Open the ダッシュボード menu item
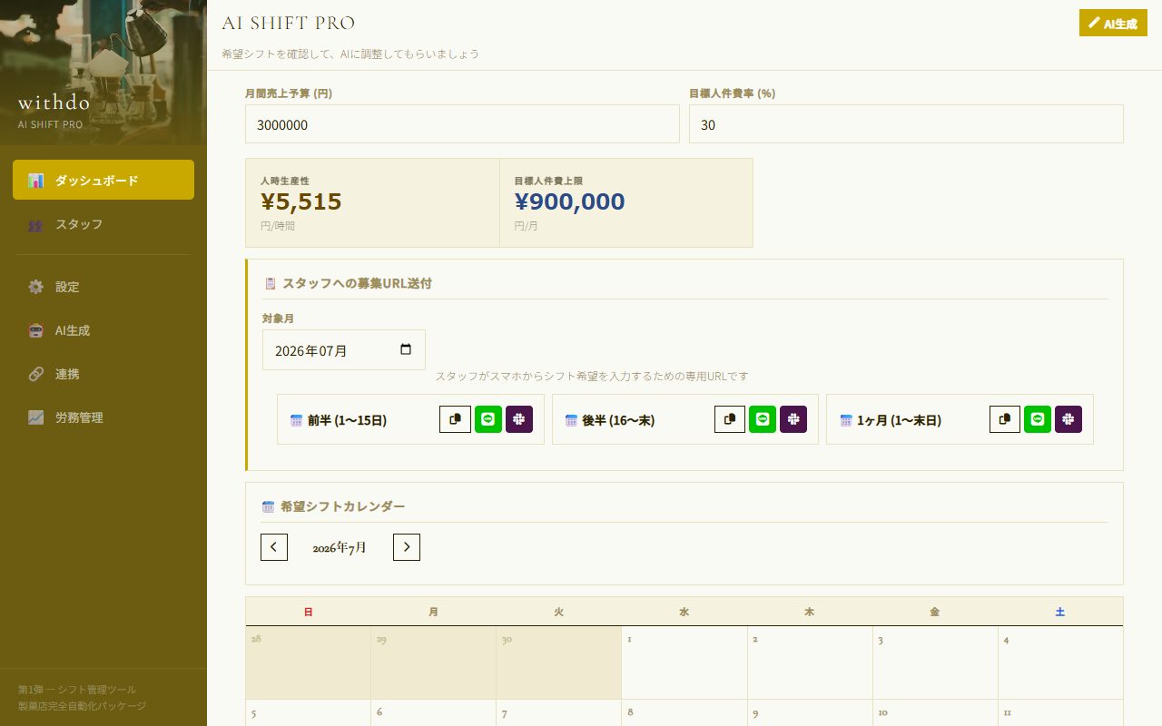 (x=103, y=180)
